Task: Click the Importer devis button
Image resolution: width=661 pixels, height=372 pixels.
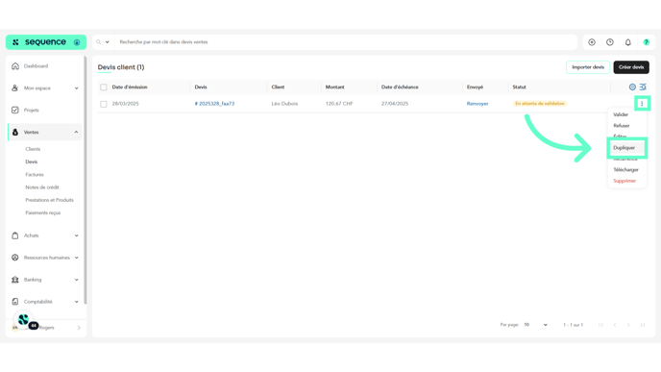Action: (x=588, y=67)
